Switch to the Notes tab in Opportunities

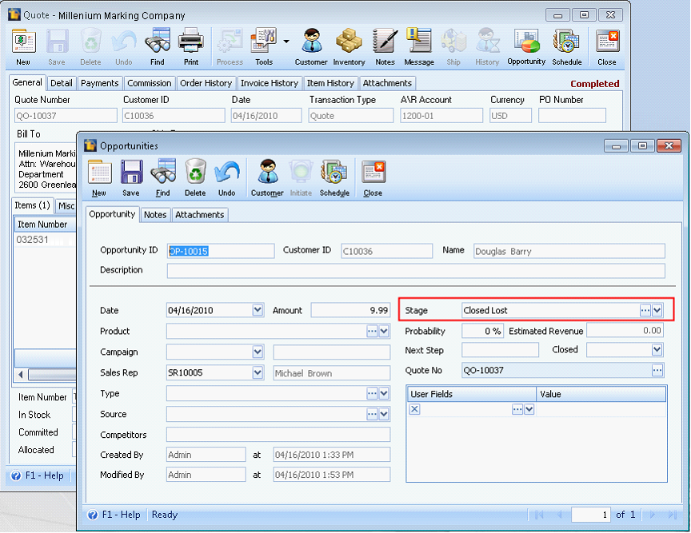(155, 215)
